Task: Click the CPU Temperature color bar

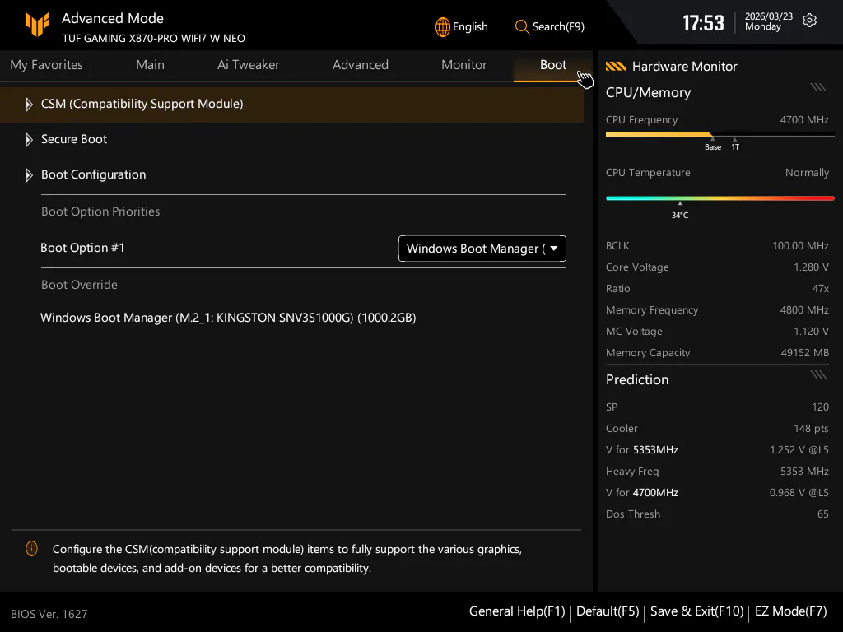Action: pyautogui.click(x=720, y=198)
